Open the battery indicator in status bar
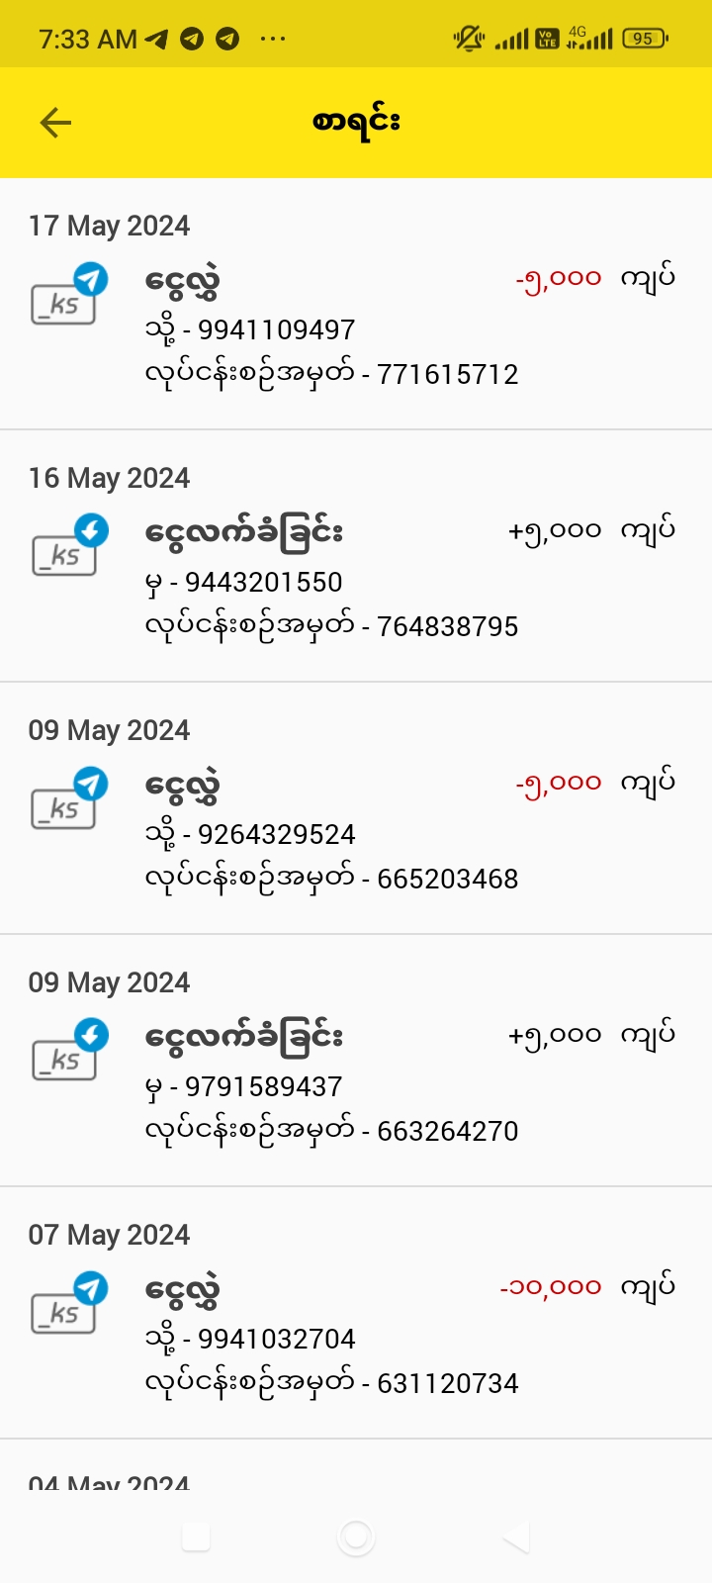This screenshot has width=712, height=1583. (x=645, y=39)
